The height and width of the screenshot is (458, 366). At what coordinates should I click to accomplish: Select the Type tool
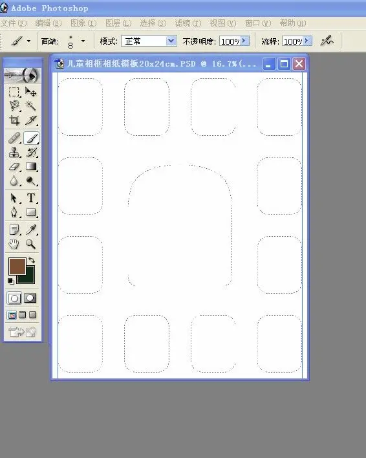pos(30,198)
